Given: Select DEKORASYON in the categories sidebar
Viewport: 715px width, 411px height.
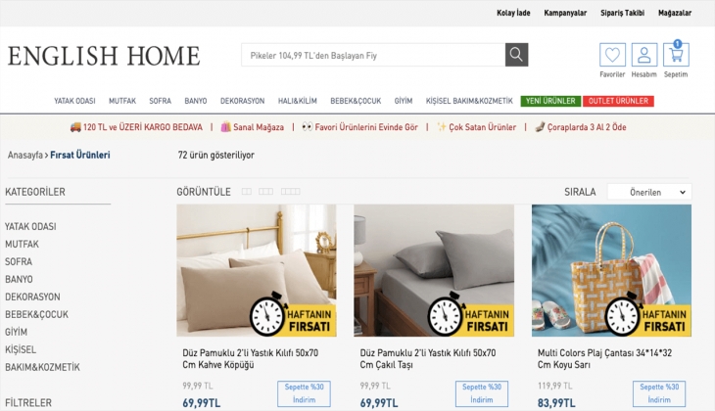Looking at the screenshot, I should 32,297.
